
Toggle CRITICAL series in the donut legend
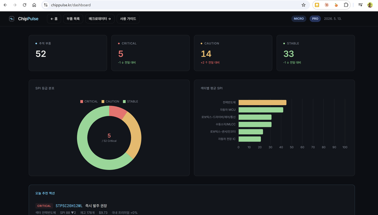pyautogui.click(x=89, y=101)
